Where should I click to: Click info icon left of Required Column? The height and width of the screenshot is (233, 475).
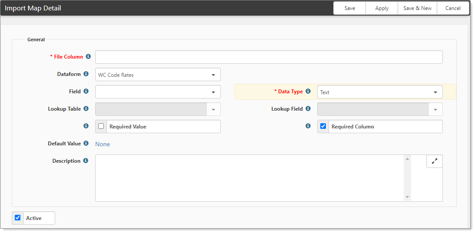coord(308,126)
